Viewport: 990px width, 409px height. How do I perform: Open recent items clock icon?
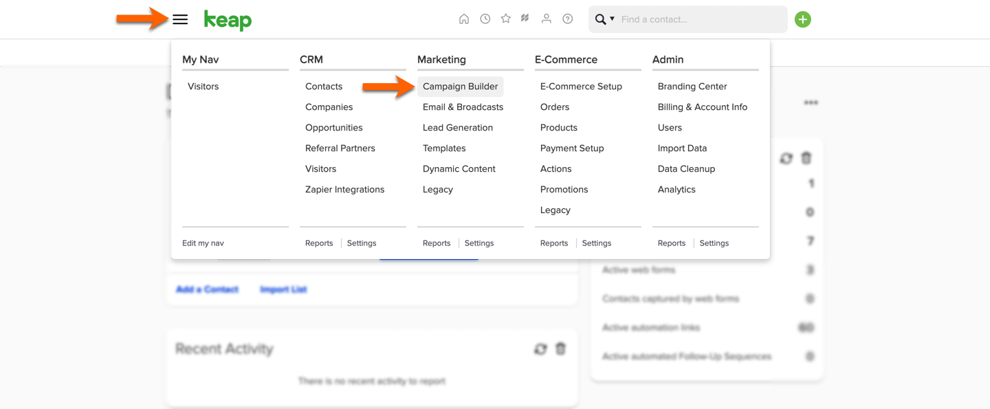coord(485,19)
